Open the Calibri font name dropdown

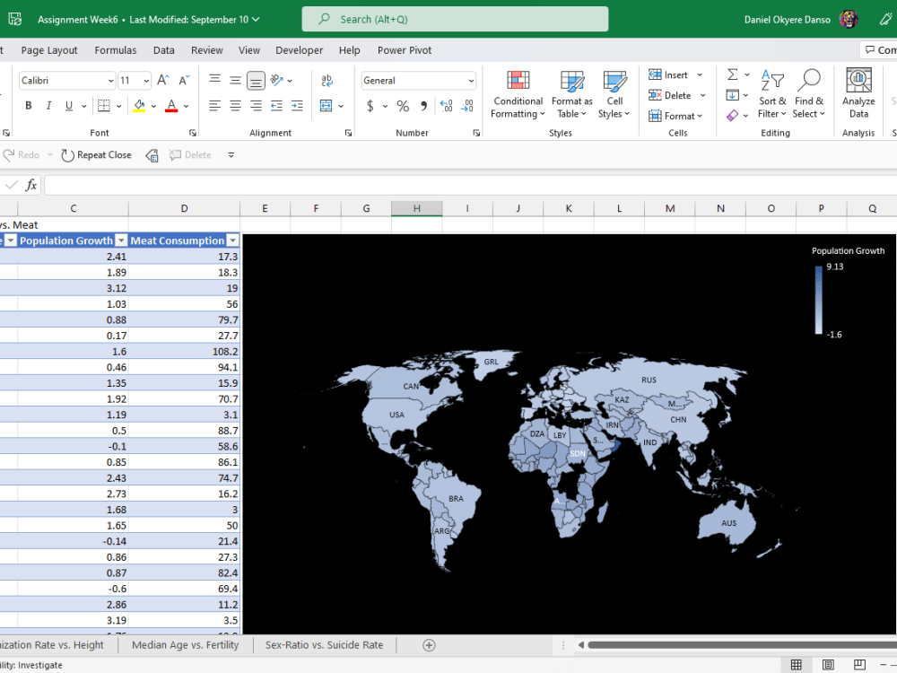tap(111, 81)
